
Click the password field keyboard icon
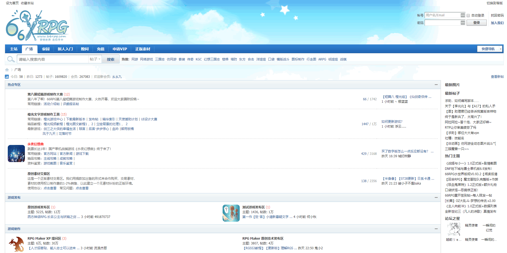coord(463,23)
